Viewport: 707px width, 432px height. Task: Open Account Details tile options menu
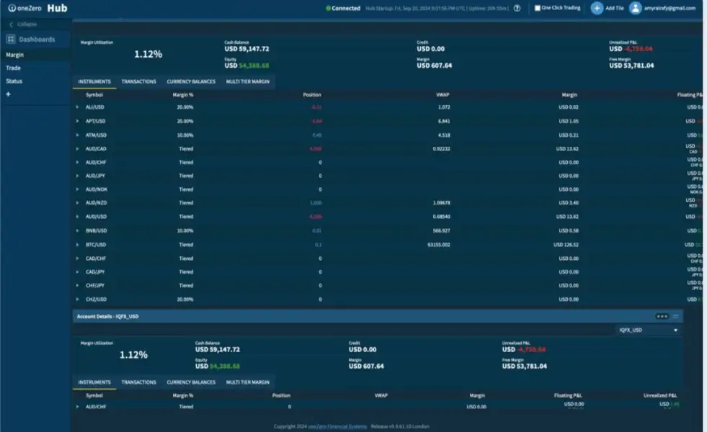662,316
